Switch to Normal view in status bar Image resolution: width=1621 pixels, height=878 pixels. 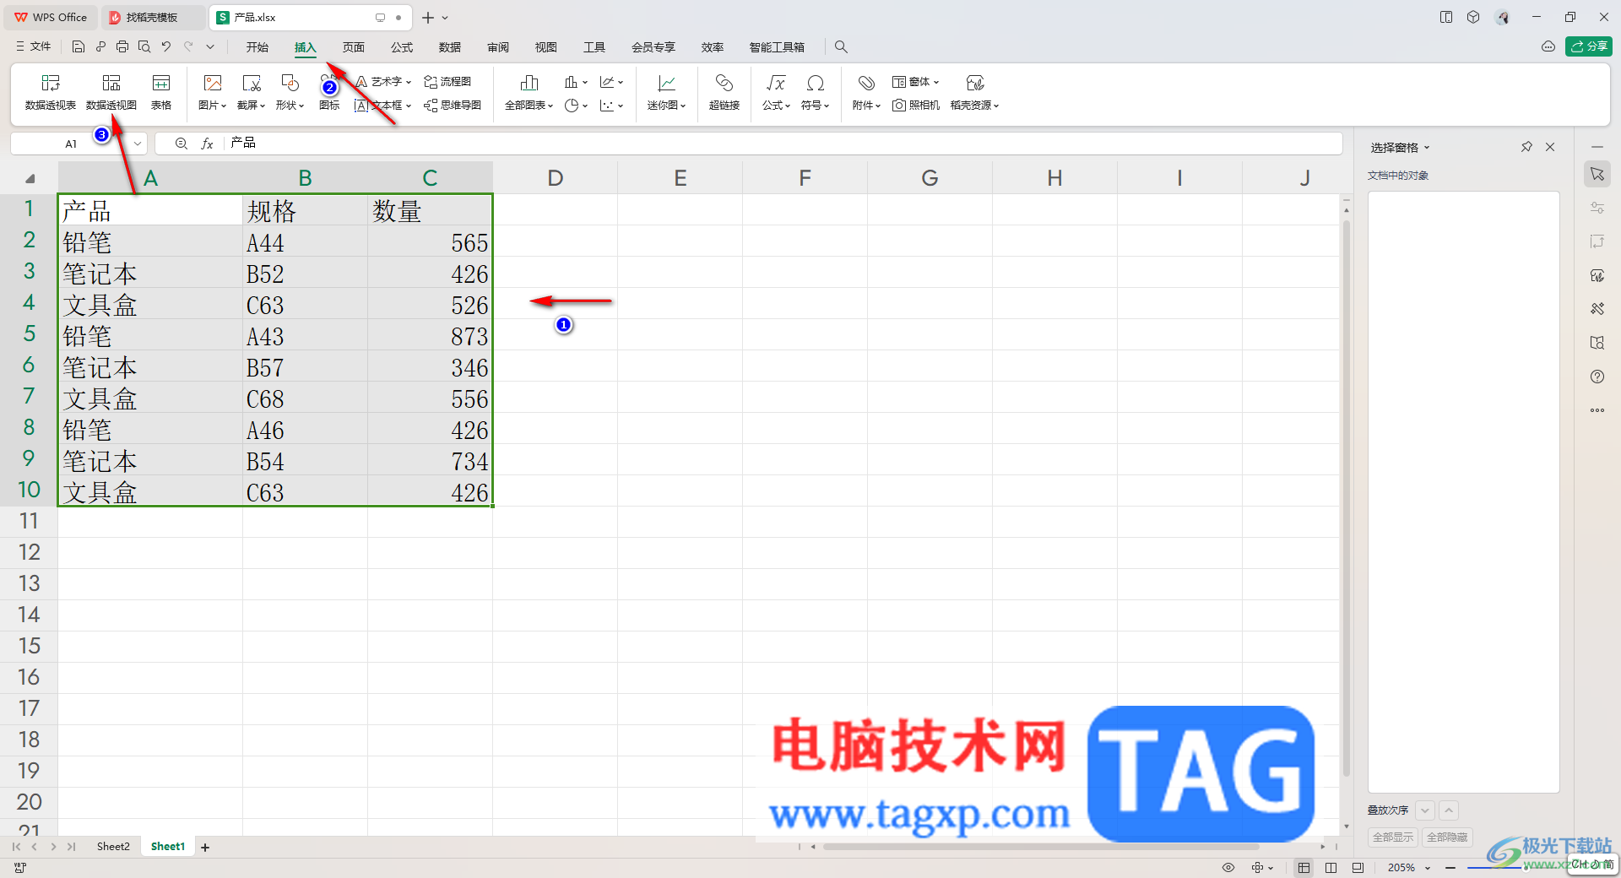pos(1304,868)
